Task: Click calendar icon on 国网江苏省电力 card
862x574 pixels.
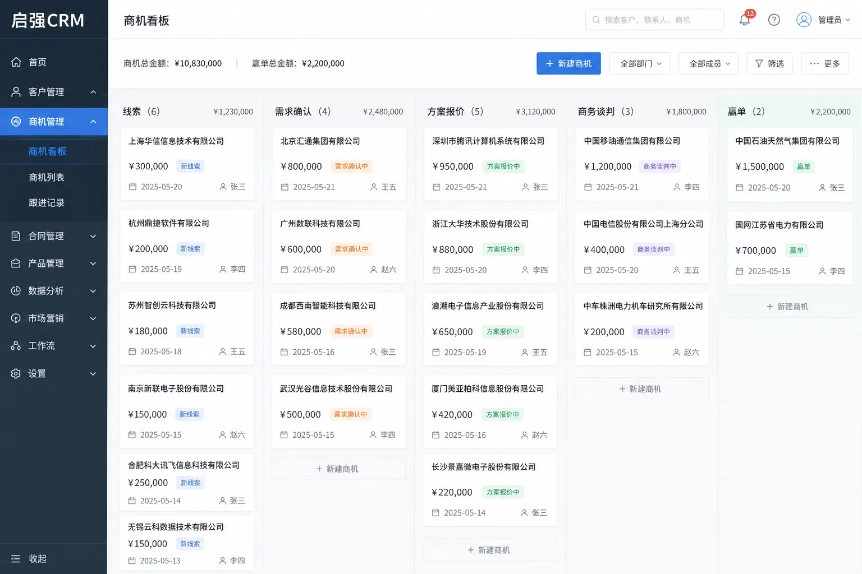Action: point(739,271)
